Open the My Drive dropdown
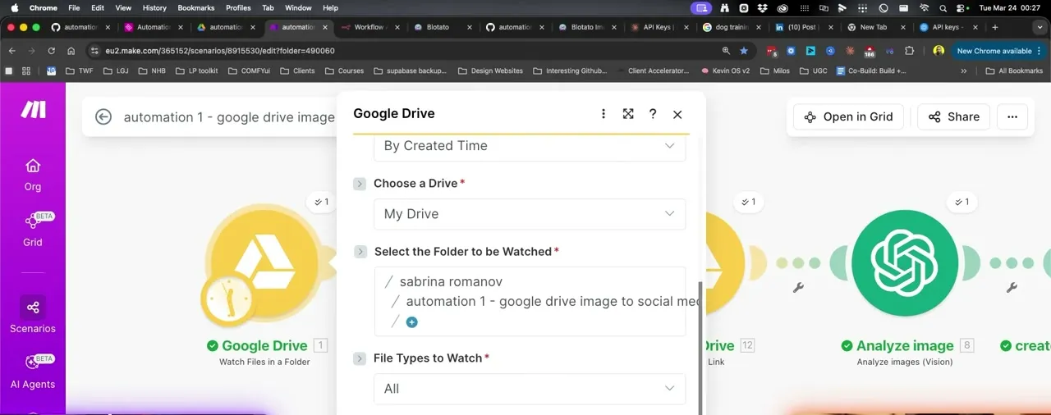This screenshot has height=415, width=1051. pyautogui.click(x=530, y=214)
